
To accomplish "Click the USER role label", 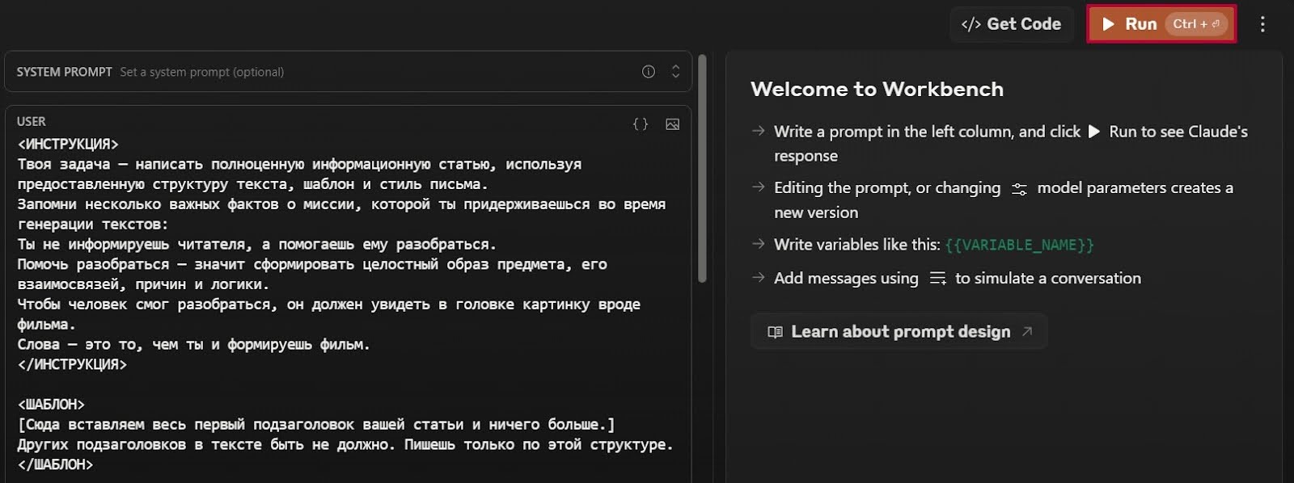I will [31, 122].
